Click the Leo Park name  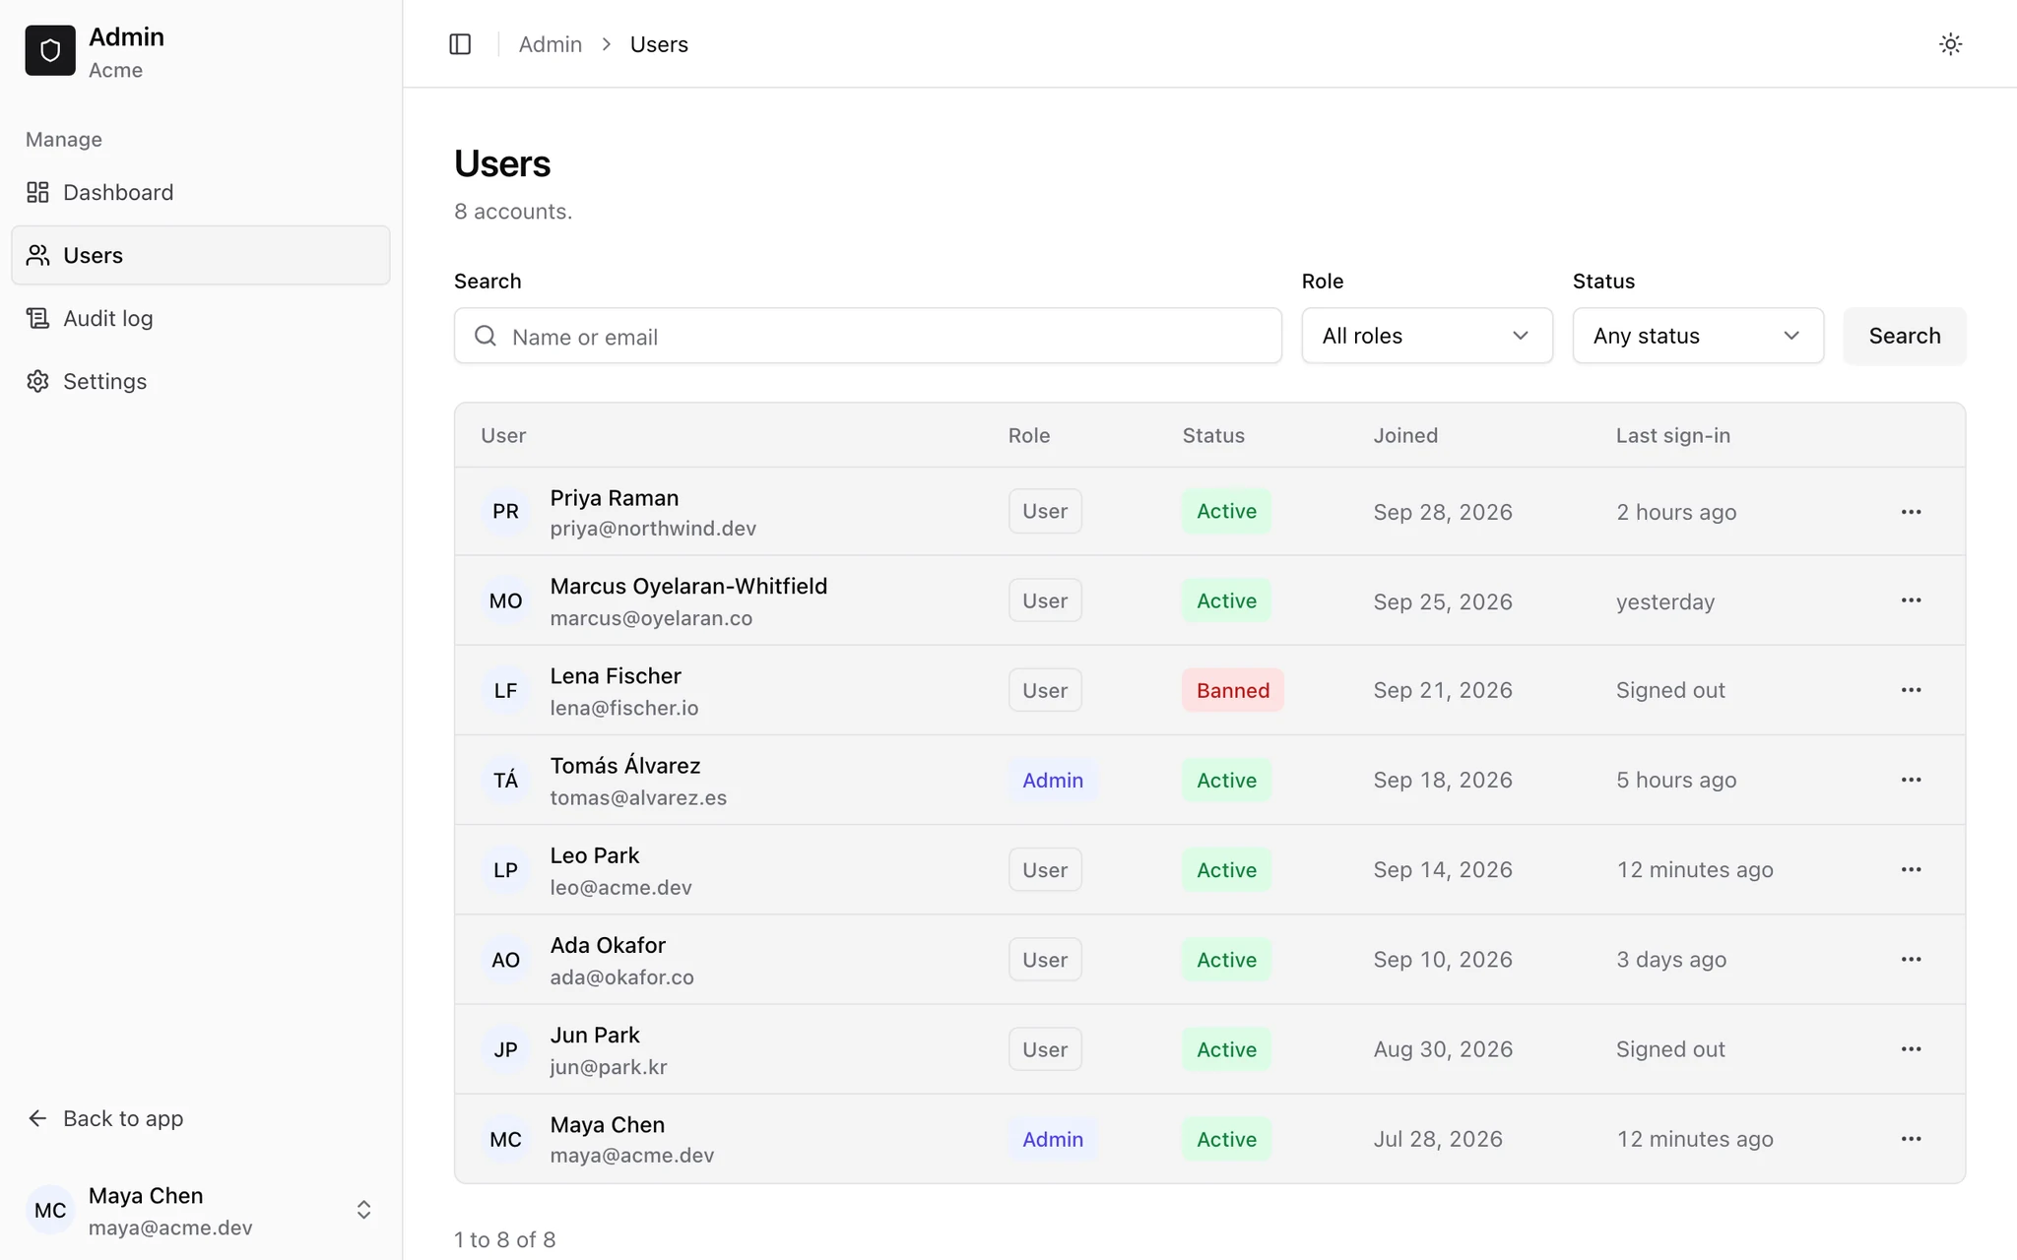595,855
